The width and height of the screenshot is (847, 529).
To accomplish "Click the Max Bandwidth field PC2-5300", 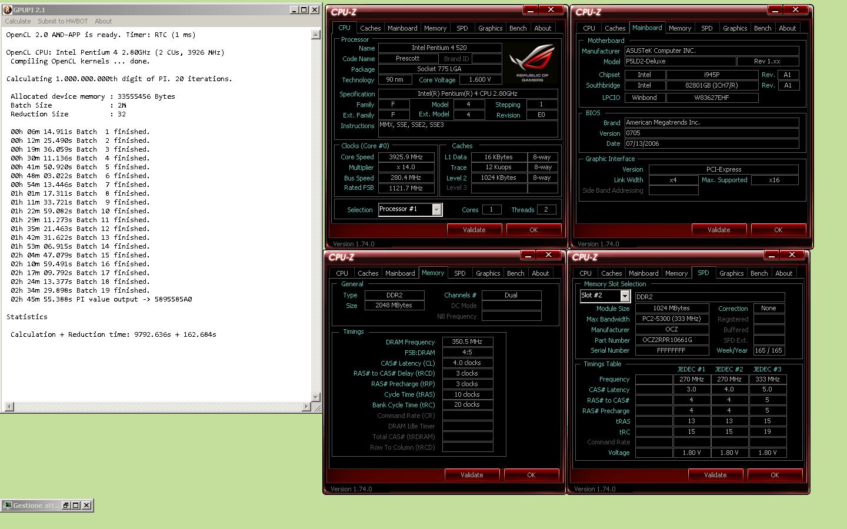I will pos(671,319).
